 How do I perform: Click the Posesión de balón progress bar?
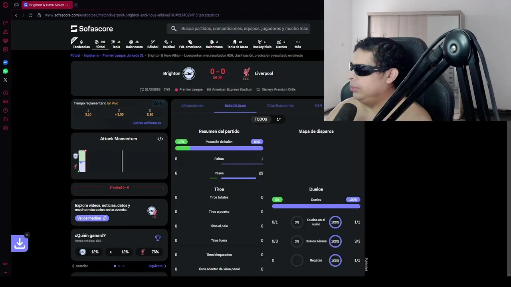tap(219, 148)
